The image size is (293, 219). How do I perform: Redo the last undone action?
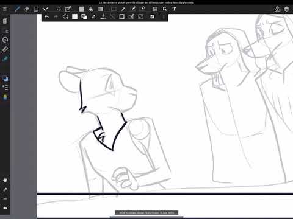[56, 16]
